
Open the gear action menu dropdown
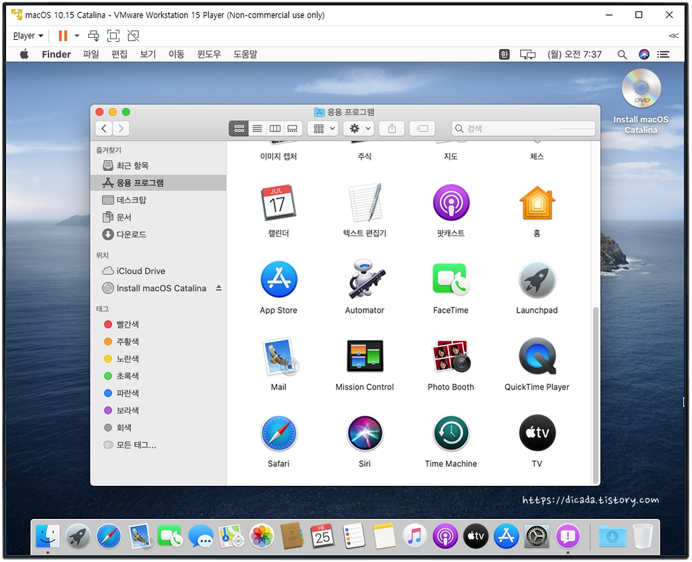click(x=359, y=129)
